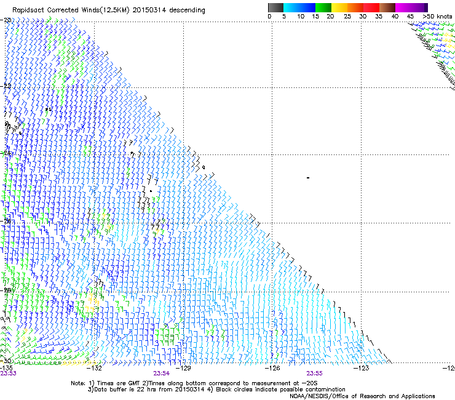
Task: Click the '-135' longitude label
Action: pos(6,368)
